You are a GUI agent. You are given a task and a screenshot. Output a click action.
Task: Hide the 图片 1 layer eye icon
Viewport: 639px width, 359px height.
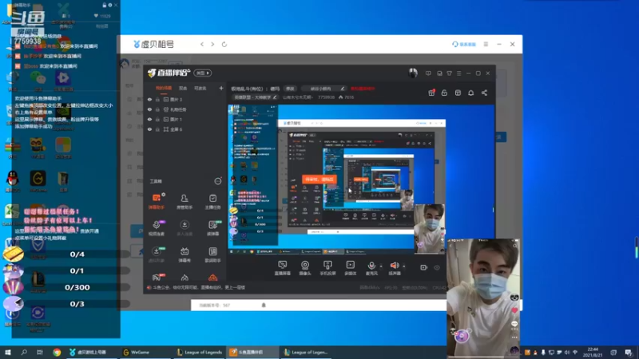tap(149, 119)
